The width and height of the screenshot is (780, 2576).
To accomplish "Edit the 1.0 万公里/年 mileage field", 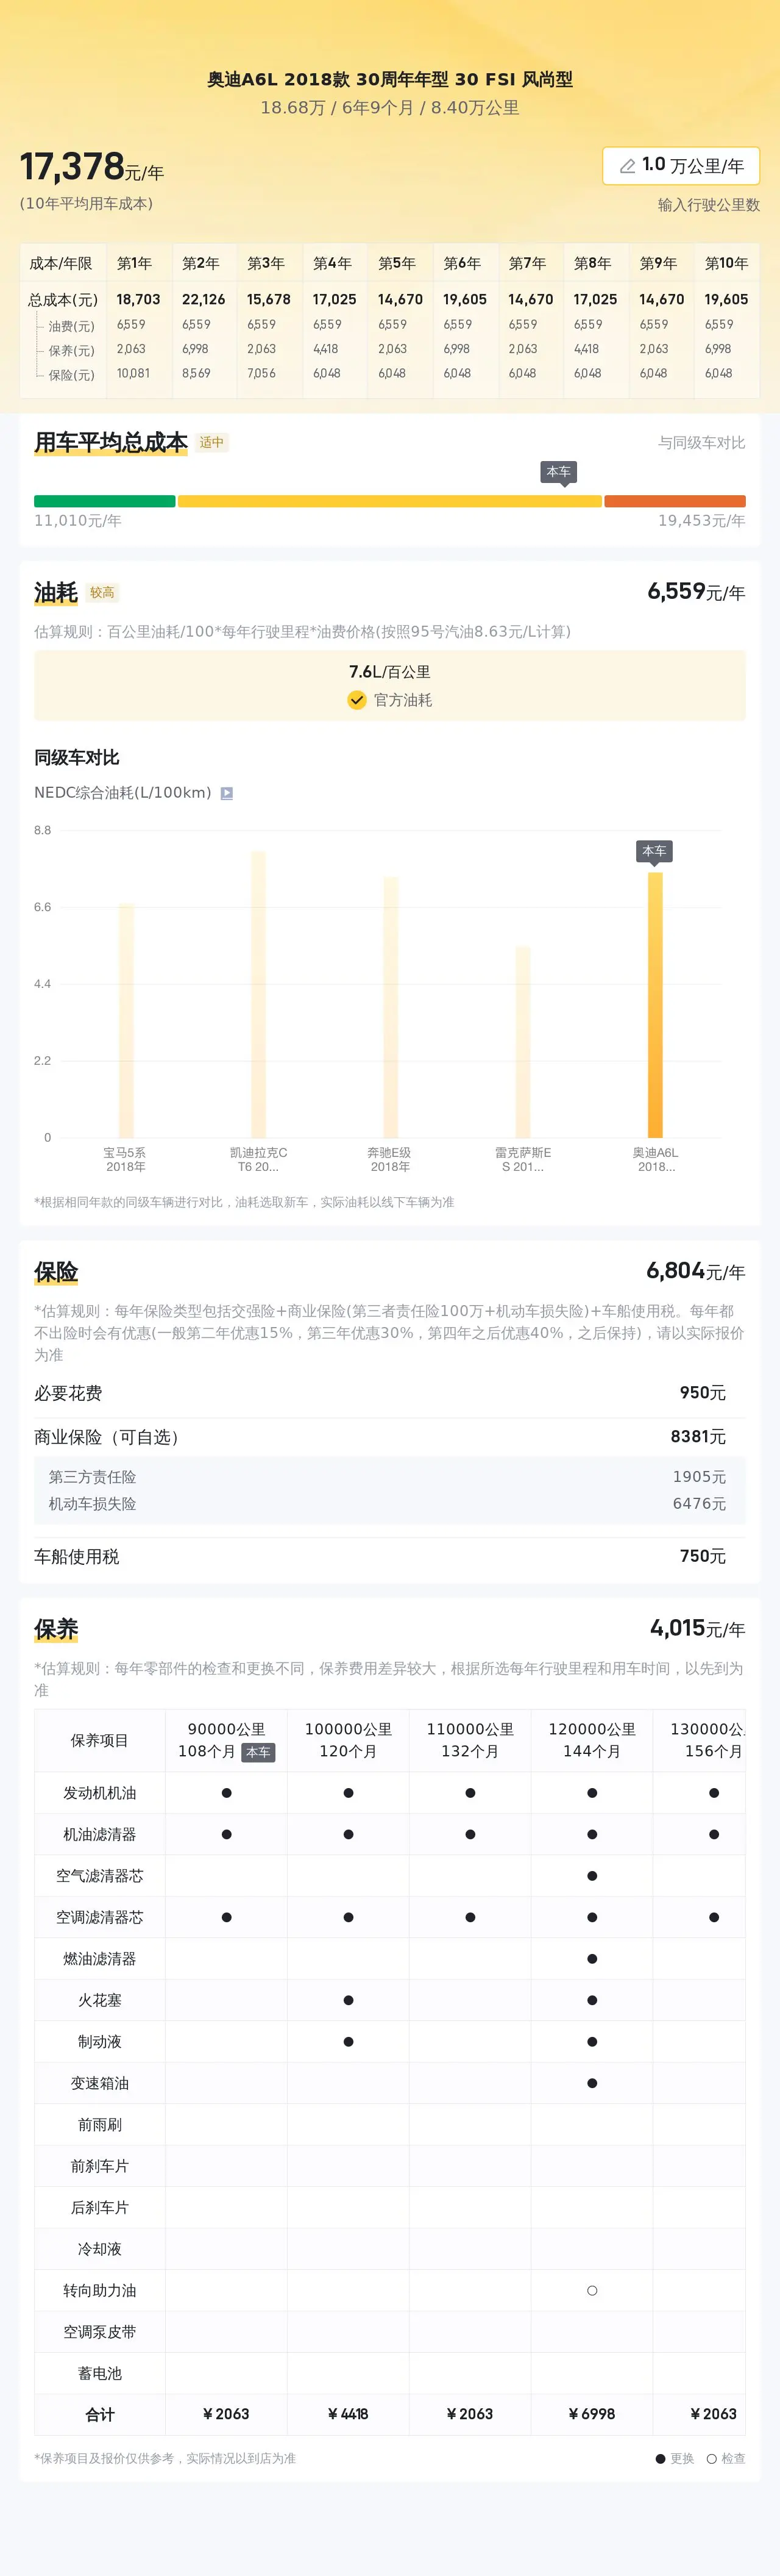I will 681,165.
